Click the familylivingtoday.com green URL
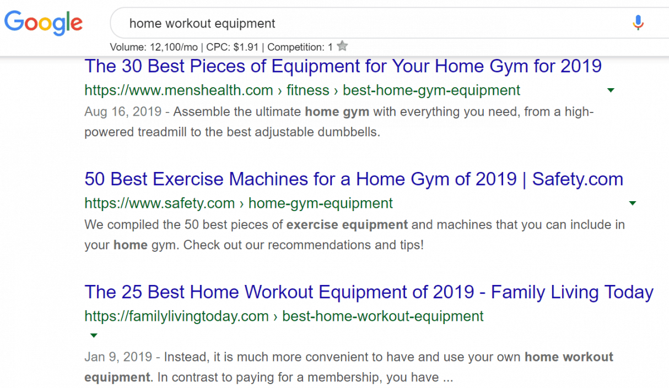This screenshot has width=669, height=388. pyautogui.click(x=176, y=316)
